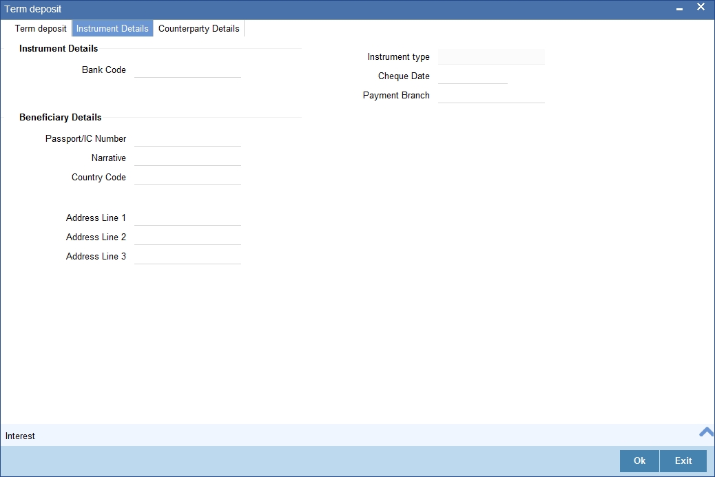Image resolution: width=715 pixels, height=477 pixels.
Task: Switch to the Term deposit tab
Action: (x=41, y=28)
